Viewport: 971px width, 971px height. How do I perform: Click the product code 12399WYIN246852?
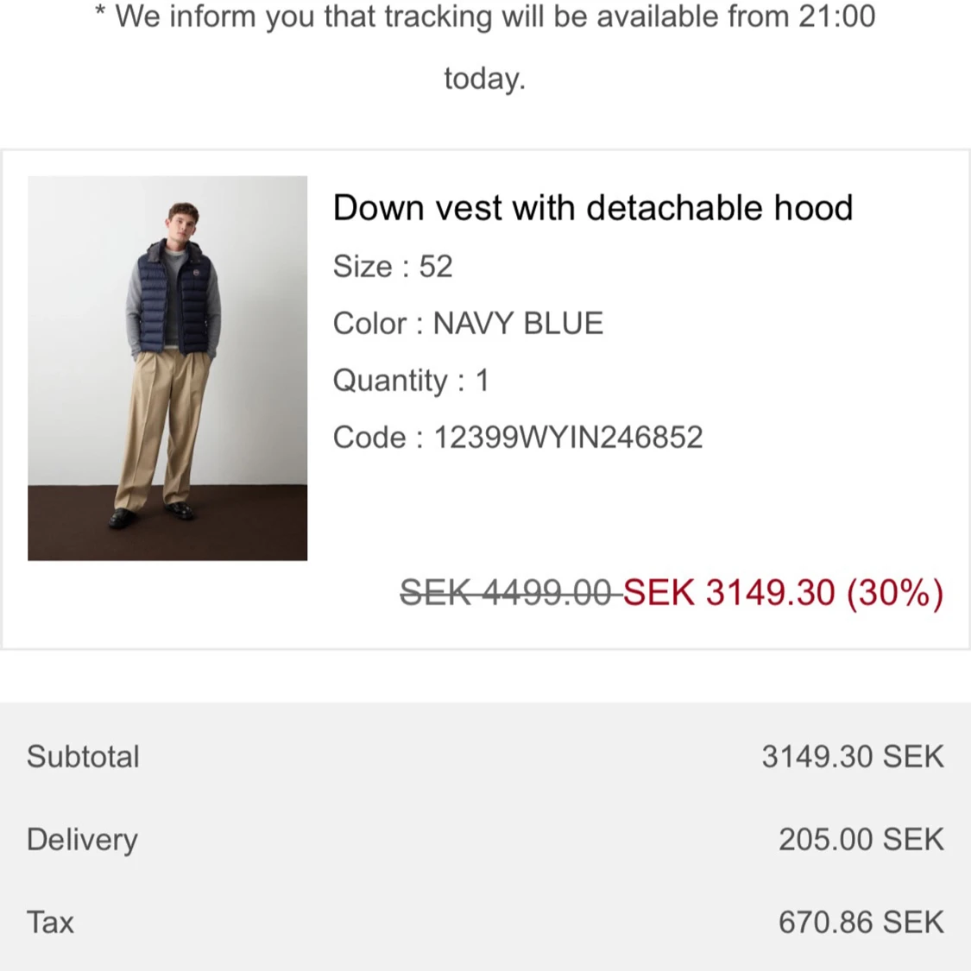568,438
